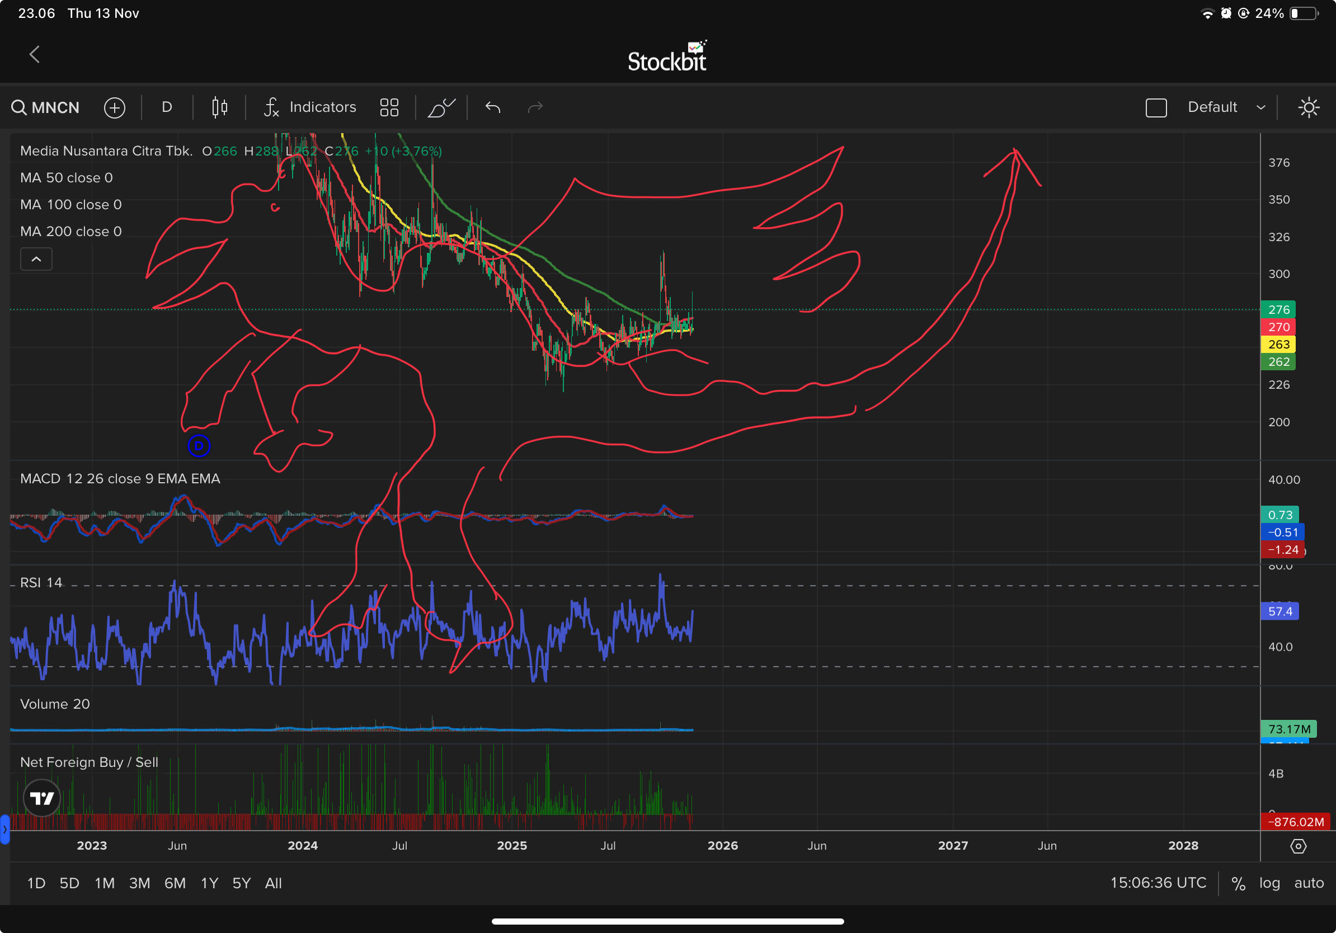Toggle log scale
Image resolution: width=1336 pixels, height=933 pixels.
pos(1269,883)
